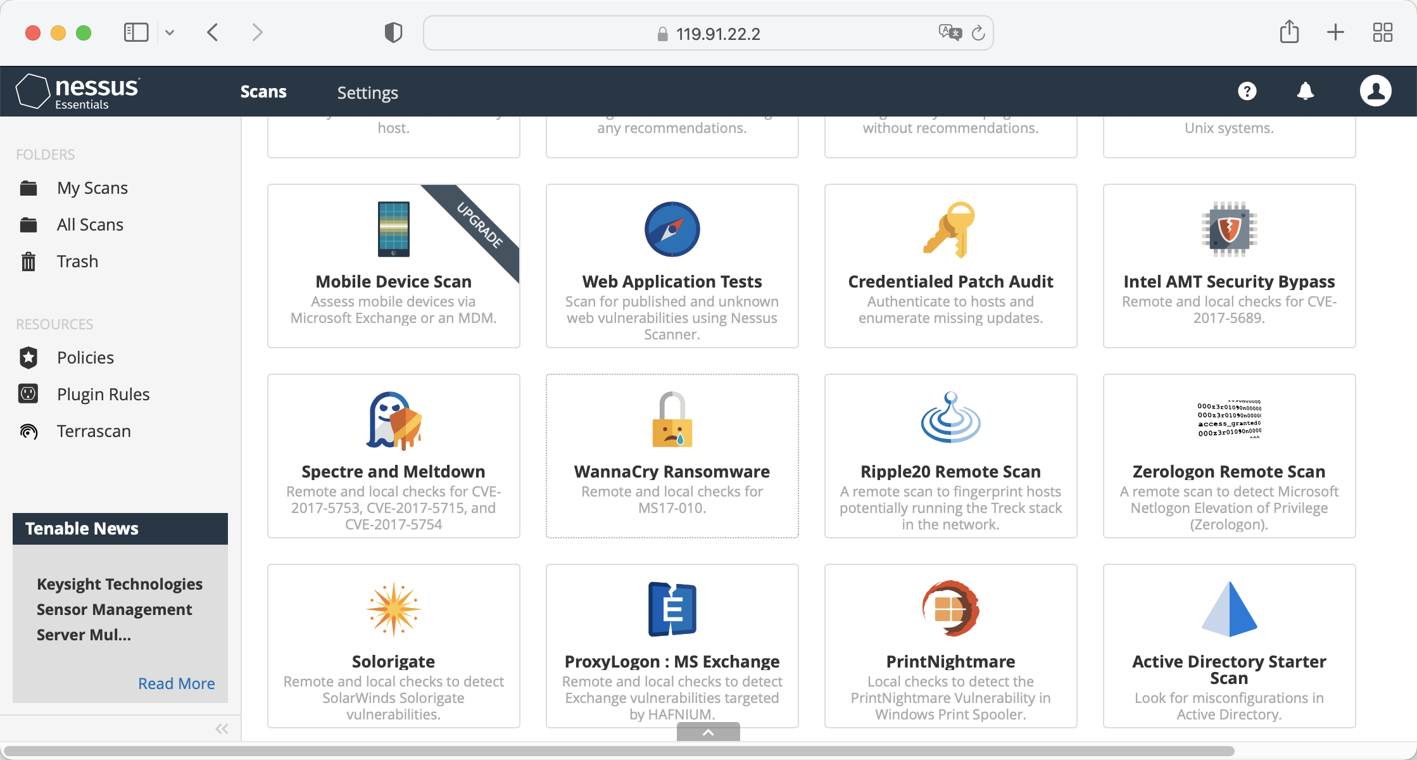This screenshot has width=1417, height=760.
Task: Collapse the Nessus left sidebar
Action: click(222, 728)
